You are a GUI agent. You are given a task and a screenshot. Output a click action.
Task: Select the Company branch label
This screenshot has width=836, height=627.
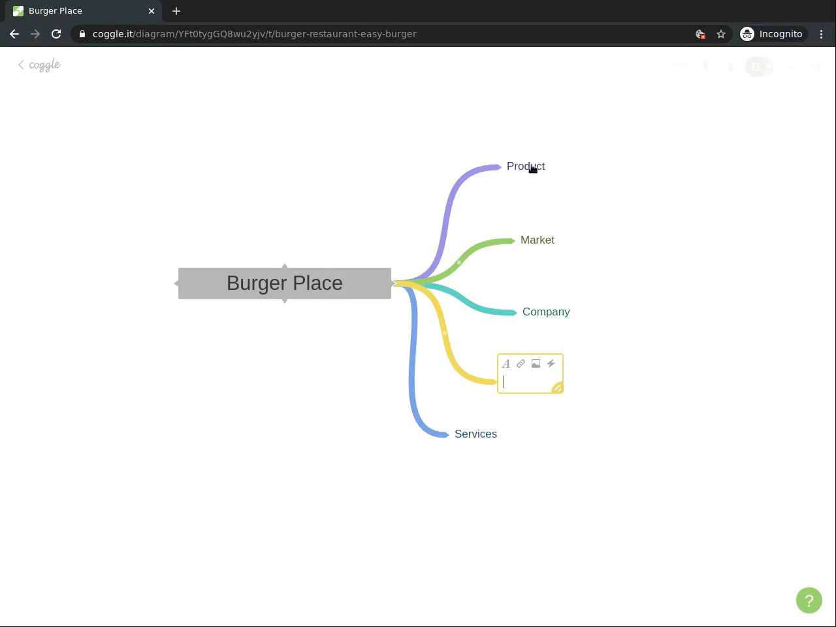click(546, 312)
